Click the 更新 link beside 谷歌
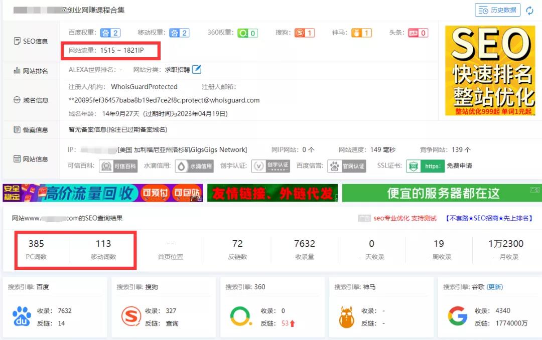 495,287
